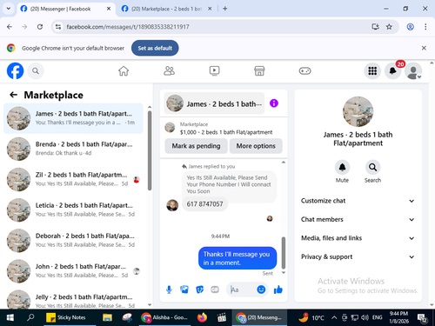Click the Thanks I'll message you bubble
Viewport: 435px width, 326px height.
point(238,258)
